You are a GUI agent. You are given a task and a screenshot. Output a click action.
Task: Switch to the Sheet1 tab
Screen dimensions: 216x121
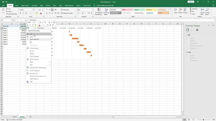point(15,117)
